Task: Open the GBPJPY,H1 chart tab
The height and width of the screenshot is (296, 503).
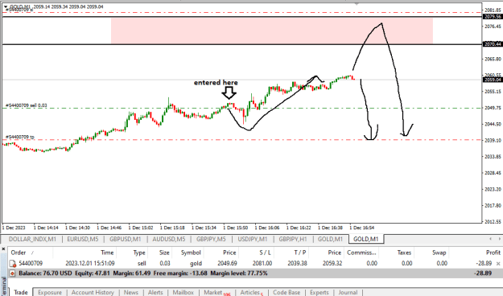Action: tap(293, 239)
